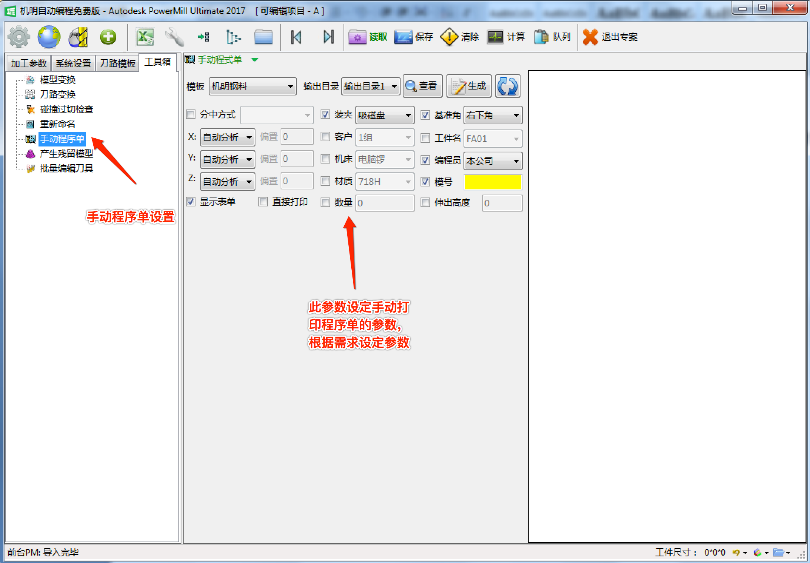Switch to 刀路模板 tab
Screen dimensions: 810x563
coord(117,63)
